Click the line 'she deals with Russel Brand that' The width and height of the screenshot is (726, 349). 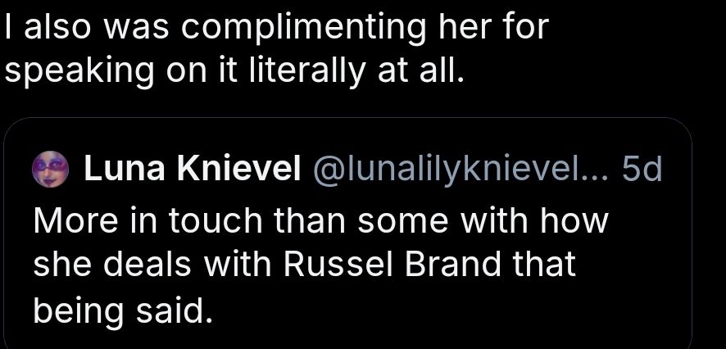(x=304, y=264)
